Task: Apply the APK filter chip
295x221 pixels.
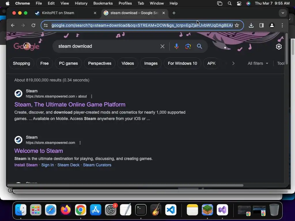Action: [x=211, y=63]
